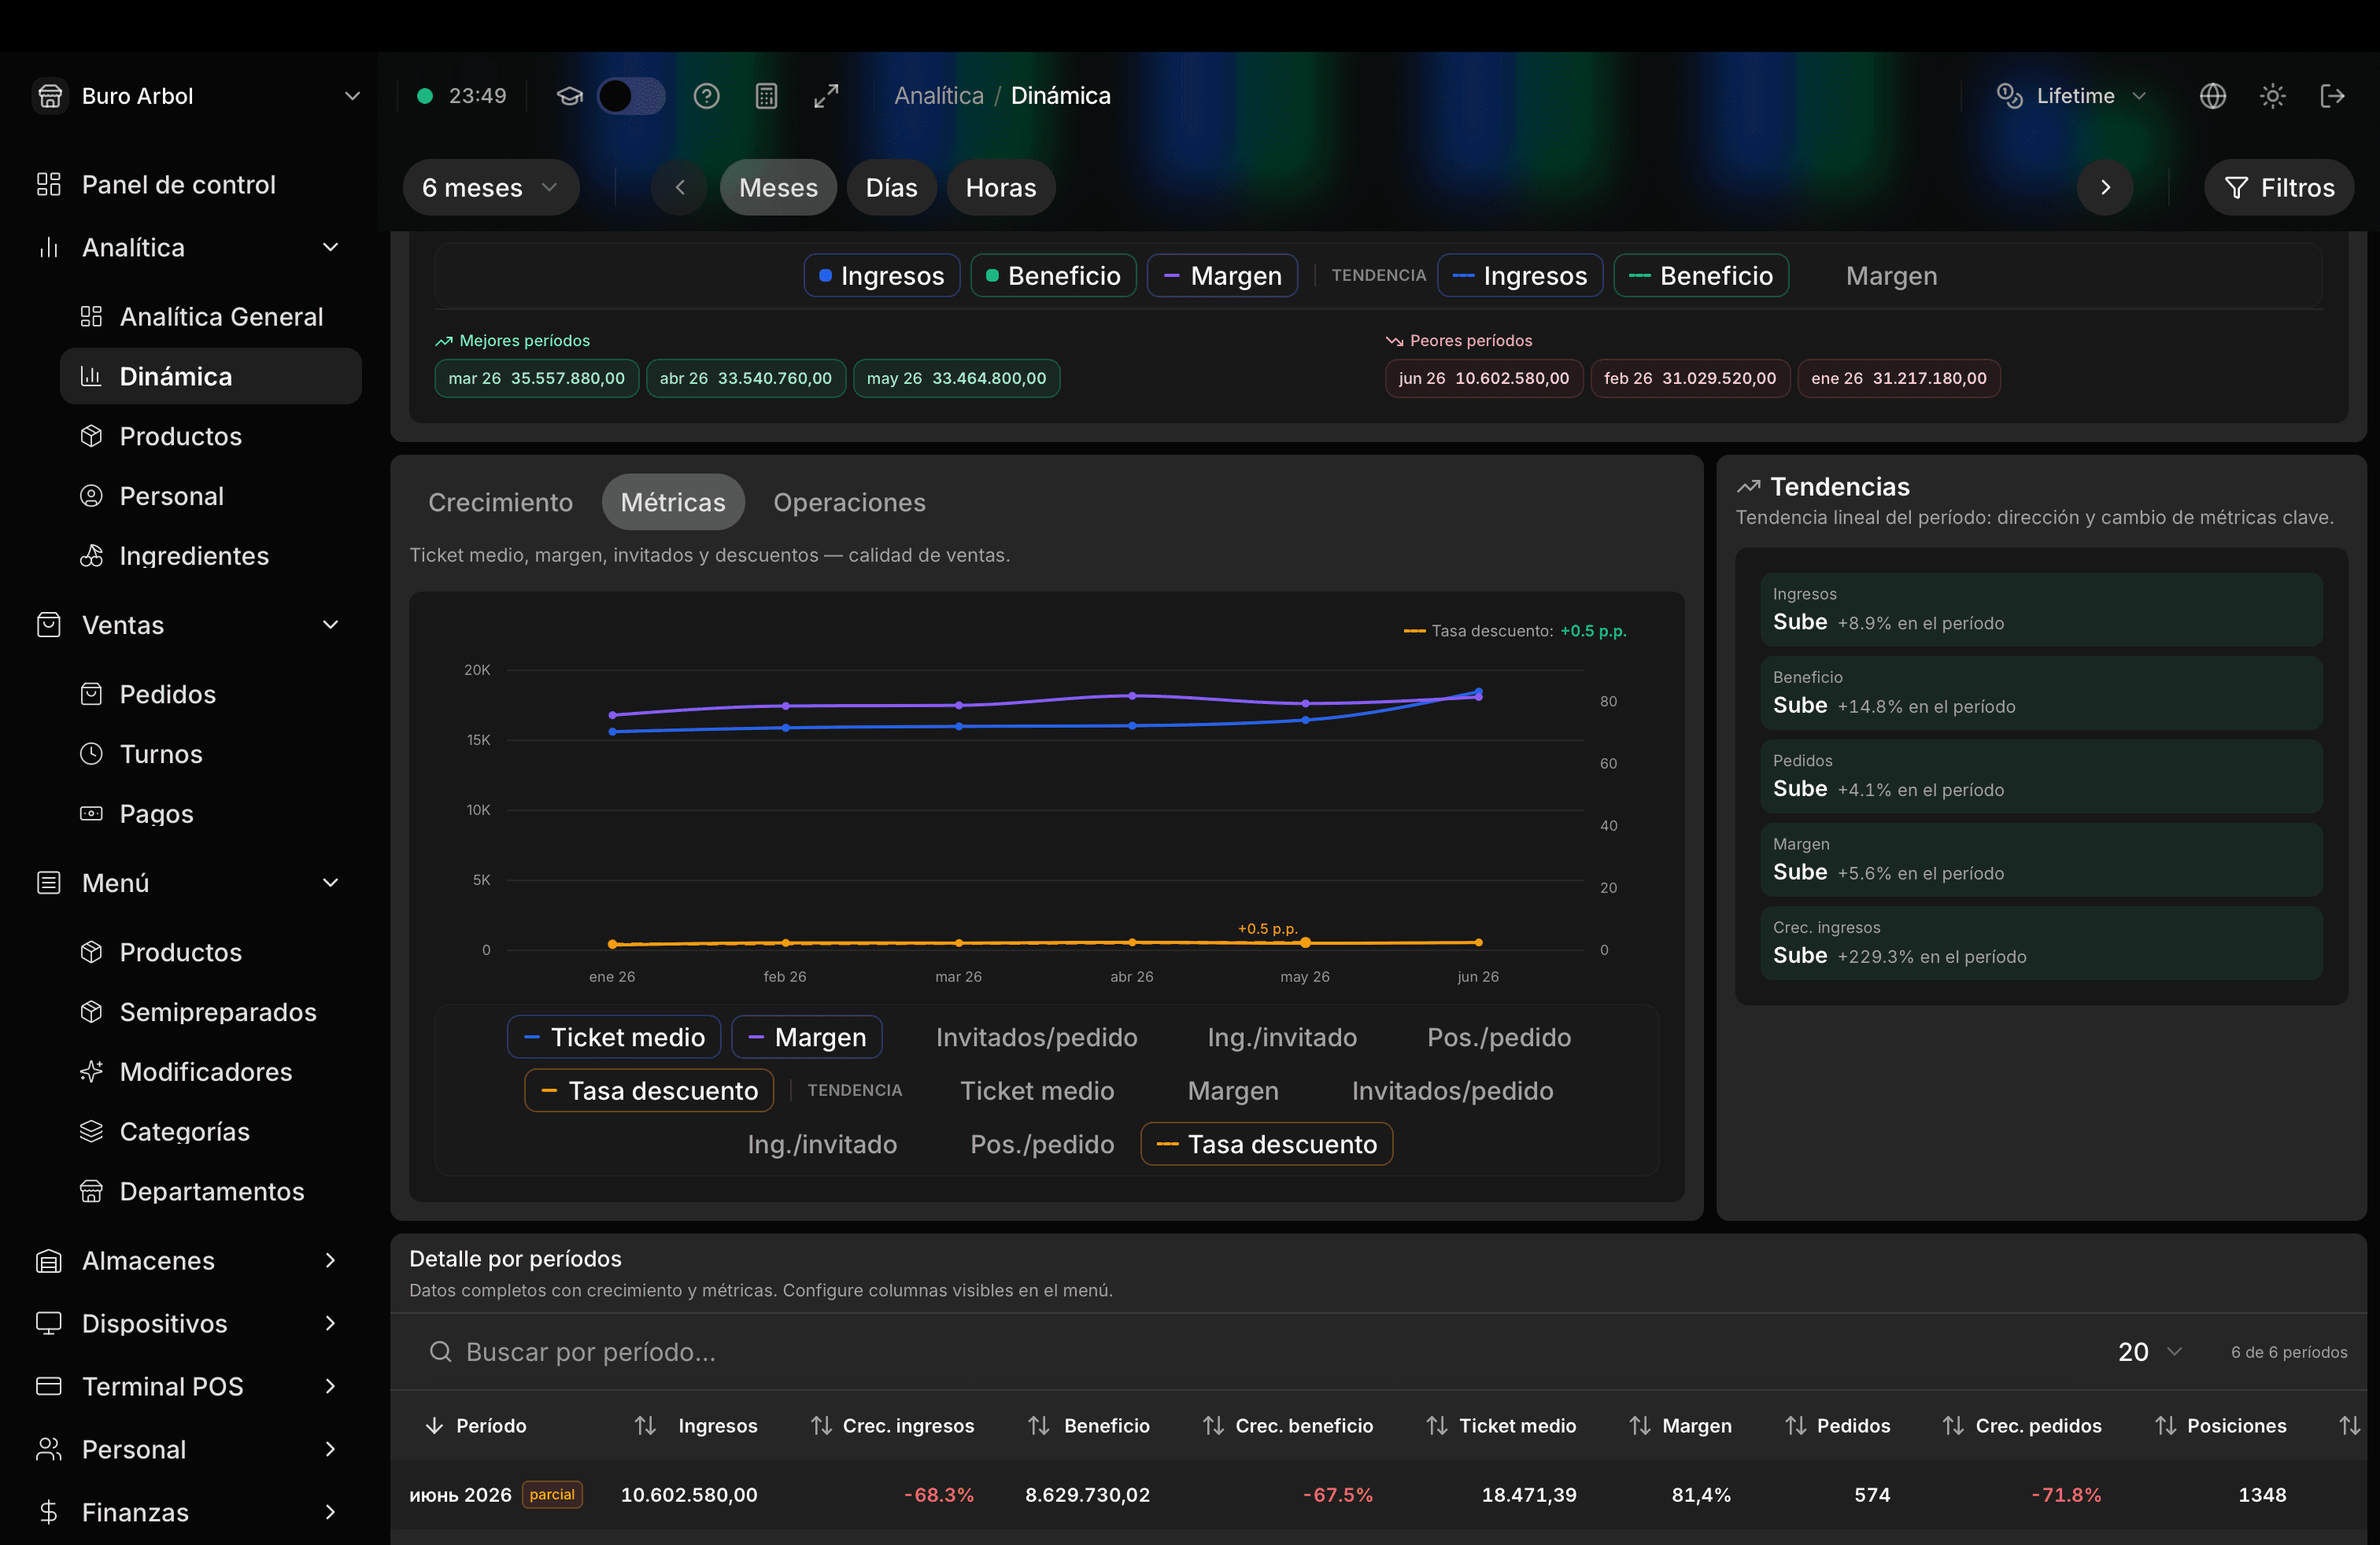The image size is (2380, 1545).
Task: Open the Finanzas sidebar item
Action: 189,1513
